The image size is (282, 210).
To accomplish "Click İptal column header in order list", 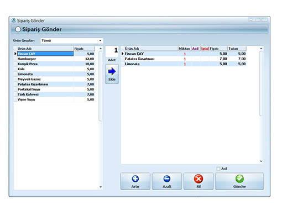I will 205,49.
